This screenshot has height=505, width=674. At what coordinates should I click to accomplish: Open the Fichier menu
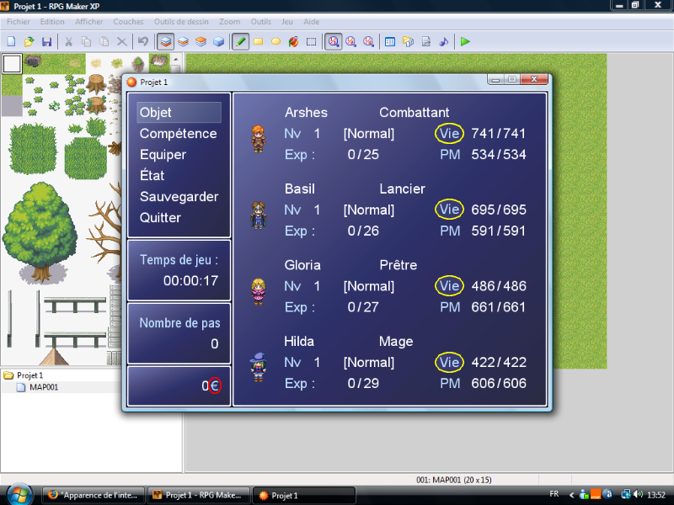click(18, 22)
